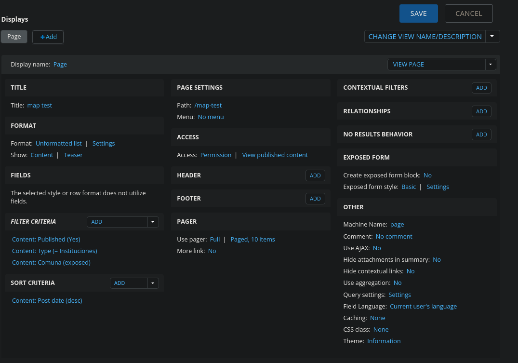Open the View Page dropdown arrow

point(491,65)
